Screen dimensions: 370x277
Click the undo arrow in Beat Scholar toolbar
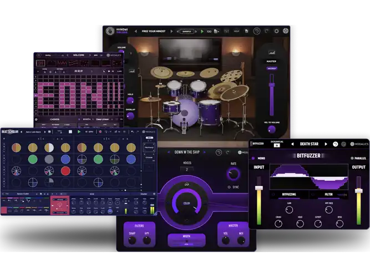pyautogui.click(x=133, y=132)
